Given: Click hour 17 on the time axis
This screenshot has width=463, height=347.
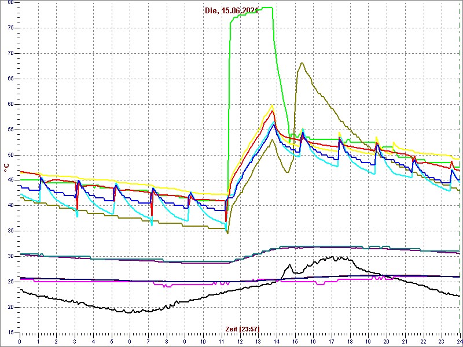Looking at the screenshot, I should point(332,342).
